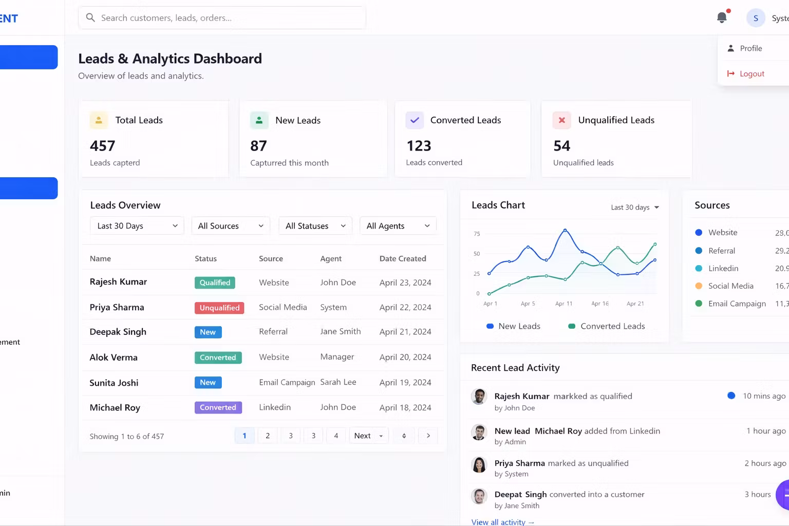Viewport: 789px width, 526px height.
Task: Click the Unqualified Leads red X icon
Action: coord(561,120)
